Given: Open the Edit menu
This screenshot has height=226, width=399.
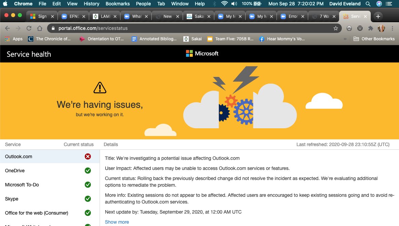Looking at the screenshot, I should coord(57,4).
